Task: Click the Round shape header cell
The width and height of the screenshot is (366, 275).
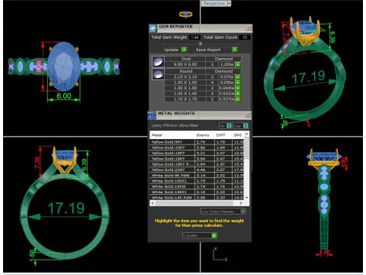Action: (185, 71)
